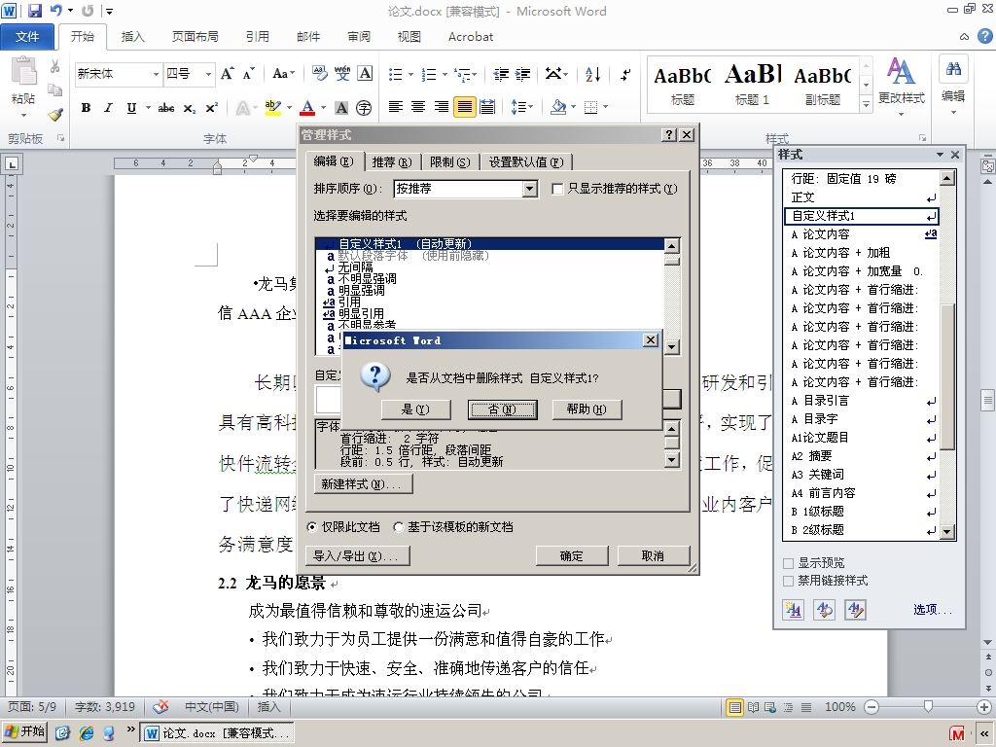
Task: Click Manage Styles icon in Styles pane
Action: coord(856,610)
